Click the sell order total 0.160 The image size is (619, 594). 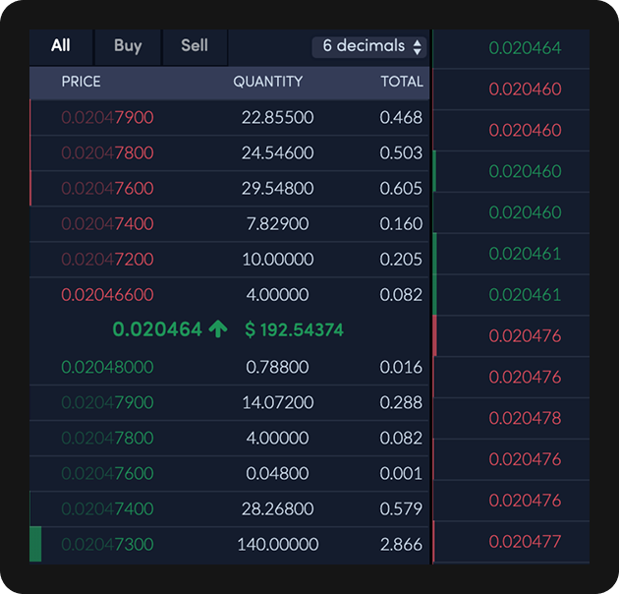point(401,224)
